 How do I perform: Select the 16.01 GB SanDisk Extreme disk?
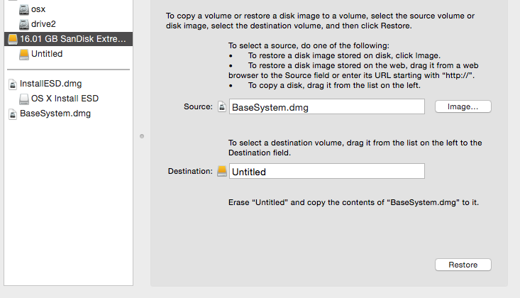[x=68, y=39]
